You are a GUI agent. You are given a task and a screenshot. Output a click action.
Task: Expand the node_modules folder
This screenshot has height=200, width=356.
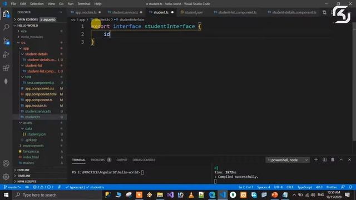coord(32,37)
